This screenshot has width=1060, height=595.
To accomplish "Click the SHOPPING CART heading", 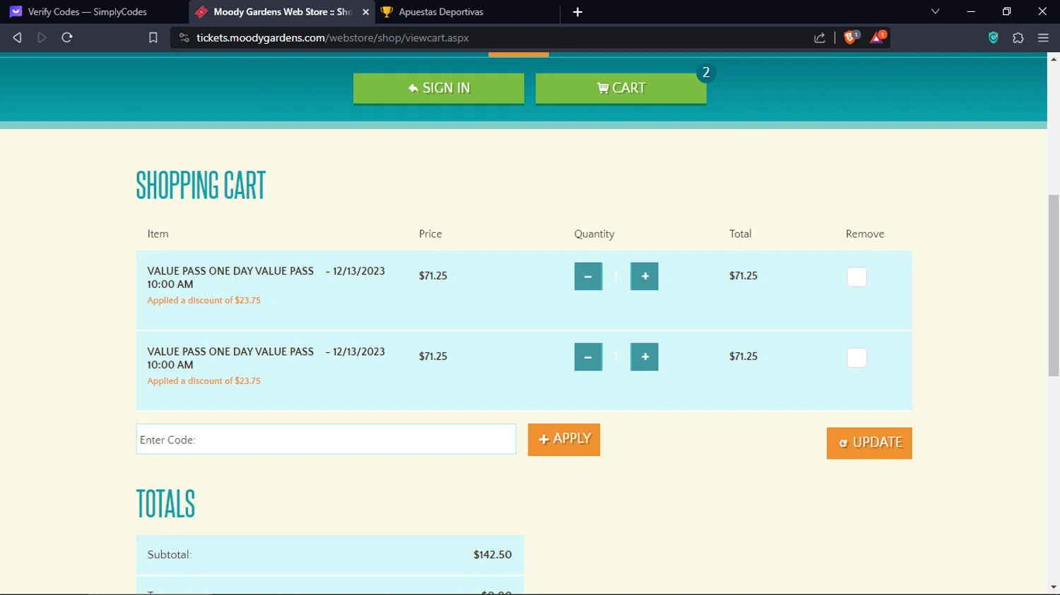I will coord(201,185).
